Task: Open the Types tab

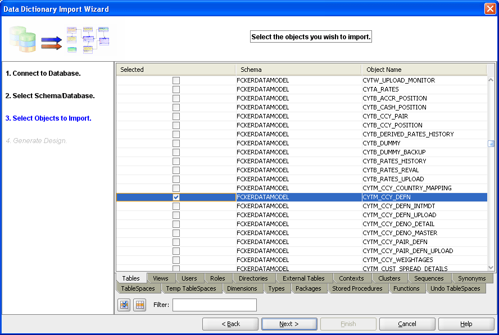Action: (x=276, y=288)
